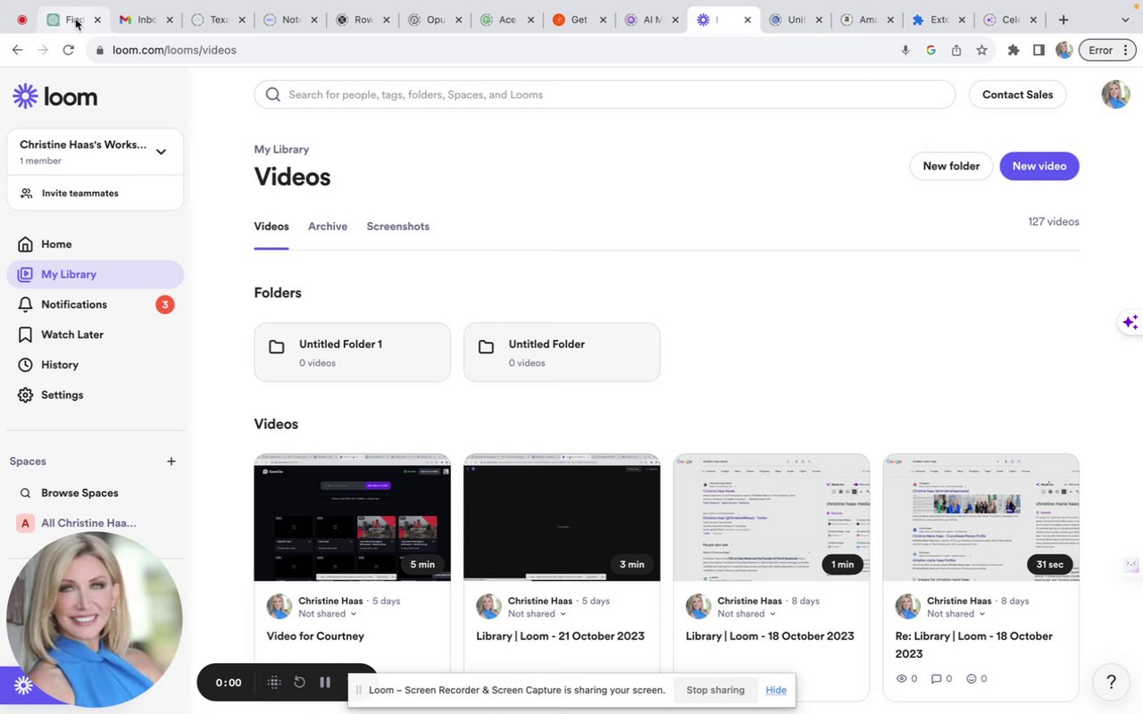Click the '127 videos' count text
The image size is (1143, 714).
tap(1054, 222)
